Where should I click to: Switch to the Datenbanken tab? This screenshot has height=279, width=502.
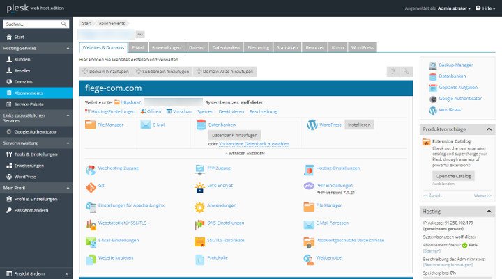[226, 47]
